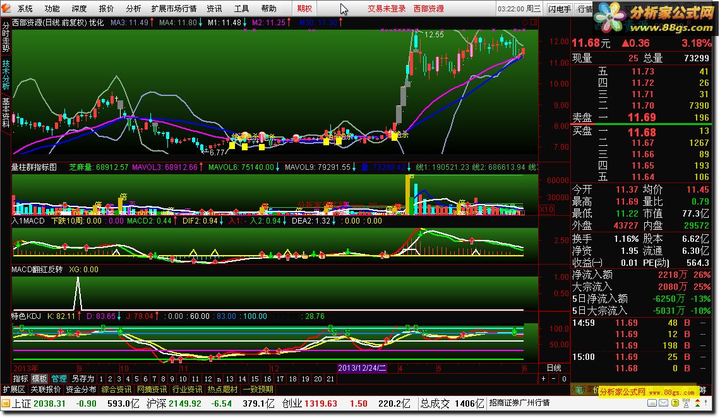Open the 热点题材 tab
Image resolution: width=720 pixels, height=418 pixels.
tap(223, 390)
